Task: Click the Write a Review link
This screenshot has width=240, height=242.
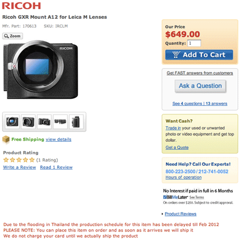Action: coord(20,167)
